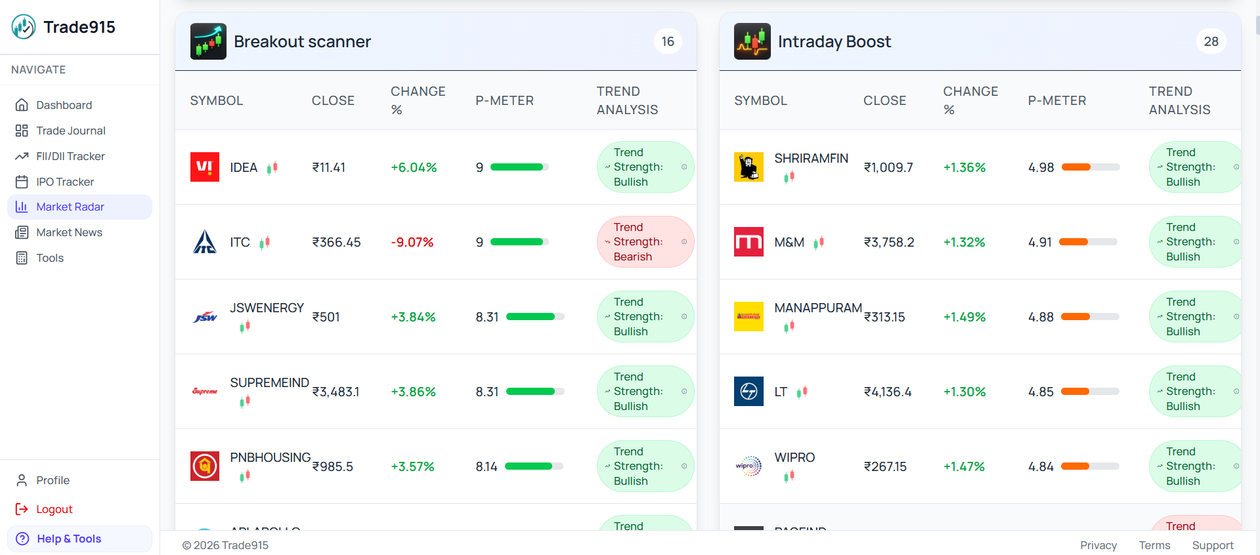Click the candlestick icon beside LT
1260x555 pixels.
pyautogui.click(x=802, y=392)
